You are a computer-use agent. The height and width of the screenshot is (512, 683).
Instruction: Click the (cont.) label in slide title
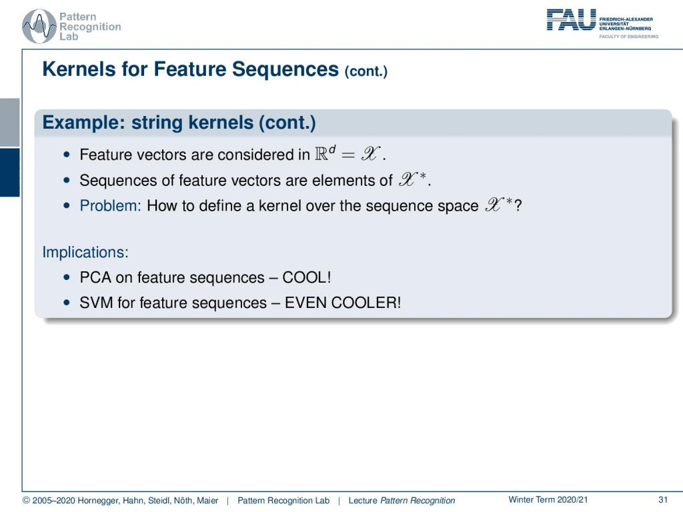tap(366, 71)
